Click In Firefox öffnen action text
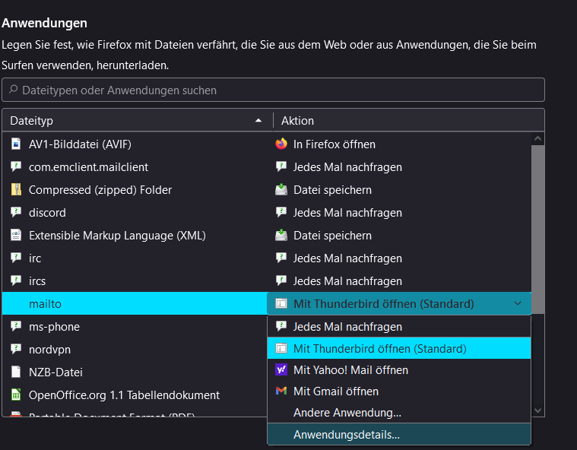The image size is (577, 450). (334, 144)
